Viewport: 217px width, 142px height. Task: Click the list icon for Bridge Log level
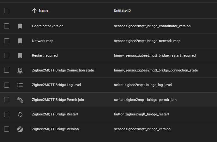click(20, 85)
